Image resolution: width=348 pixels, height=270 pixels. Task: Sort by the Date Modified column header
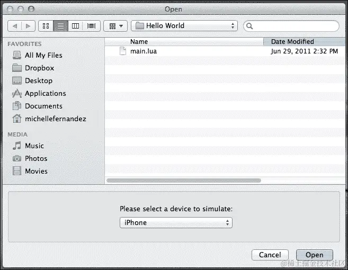[x=304, y=41]
